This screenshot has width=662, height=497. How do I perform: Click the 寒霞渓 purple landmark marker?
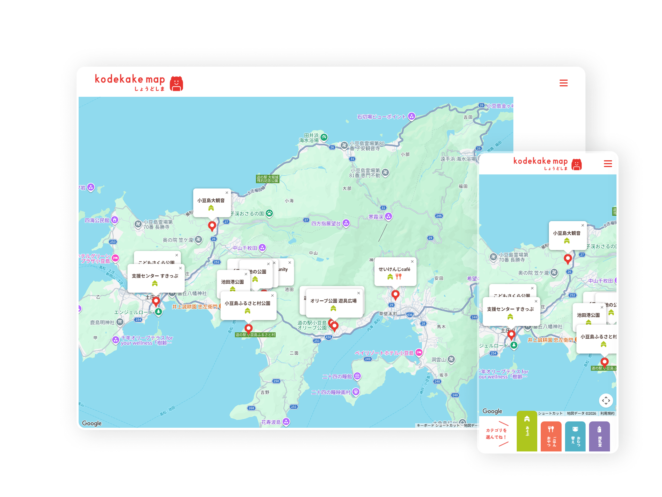pos(388,216)
